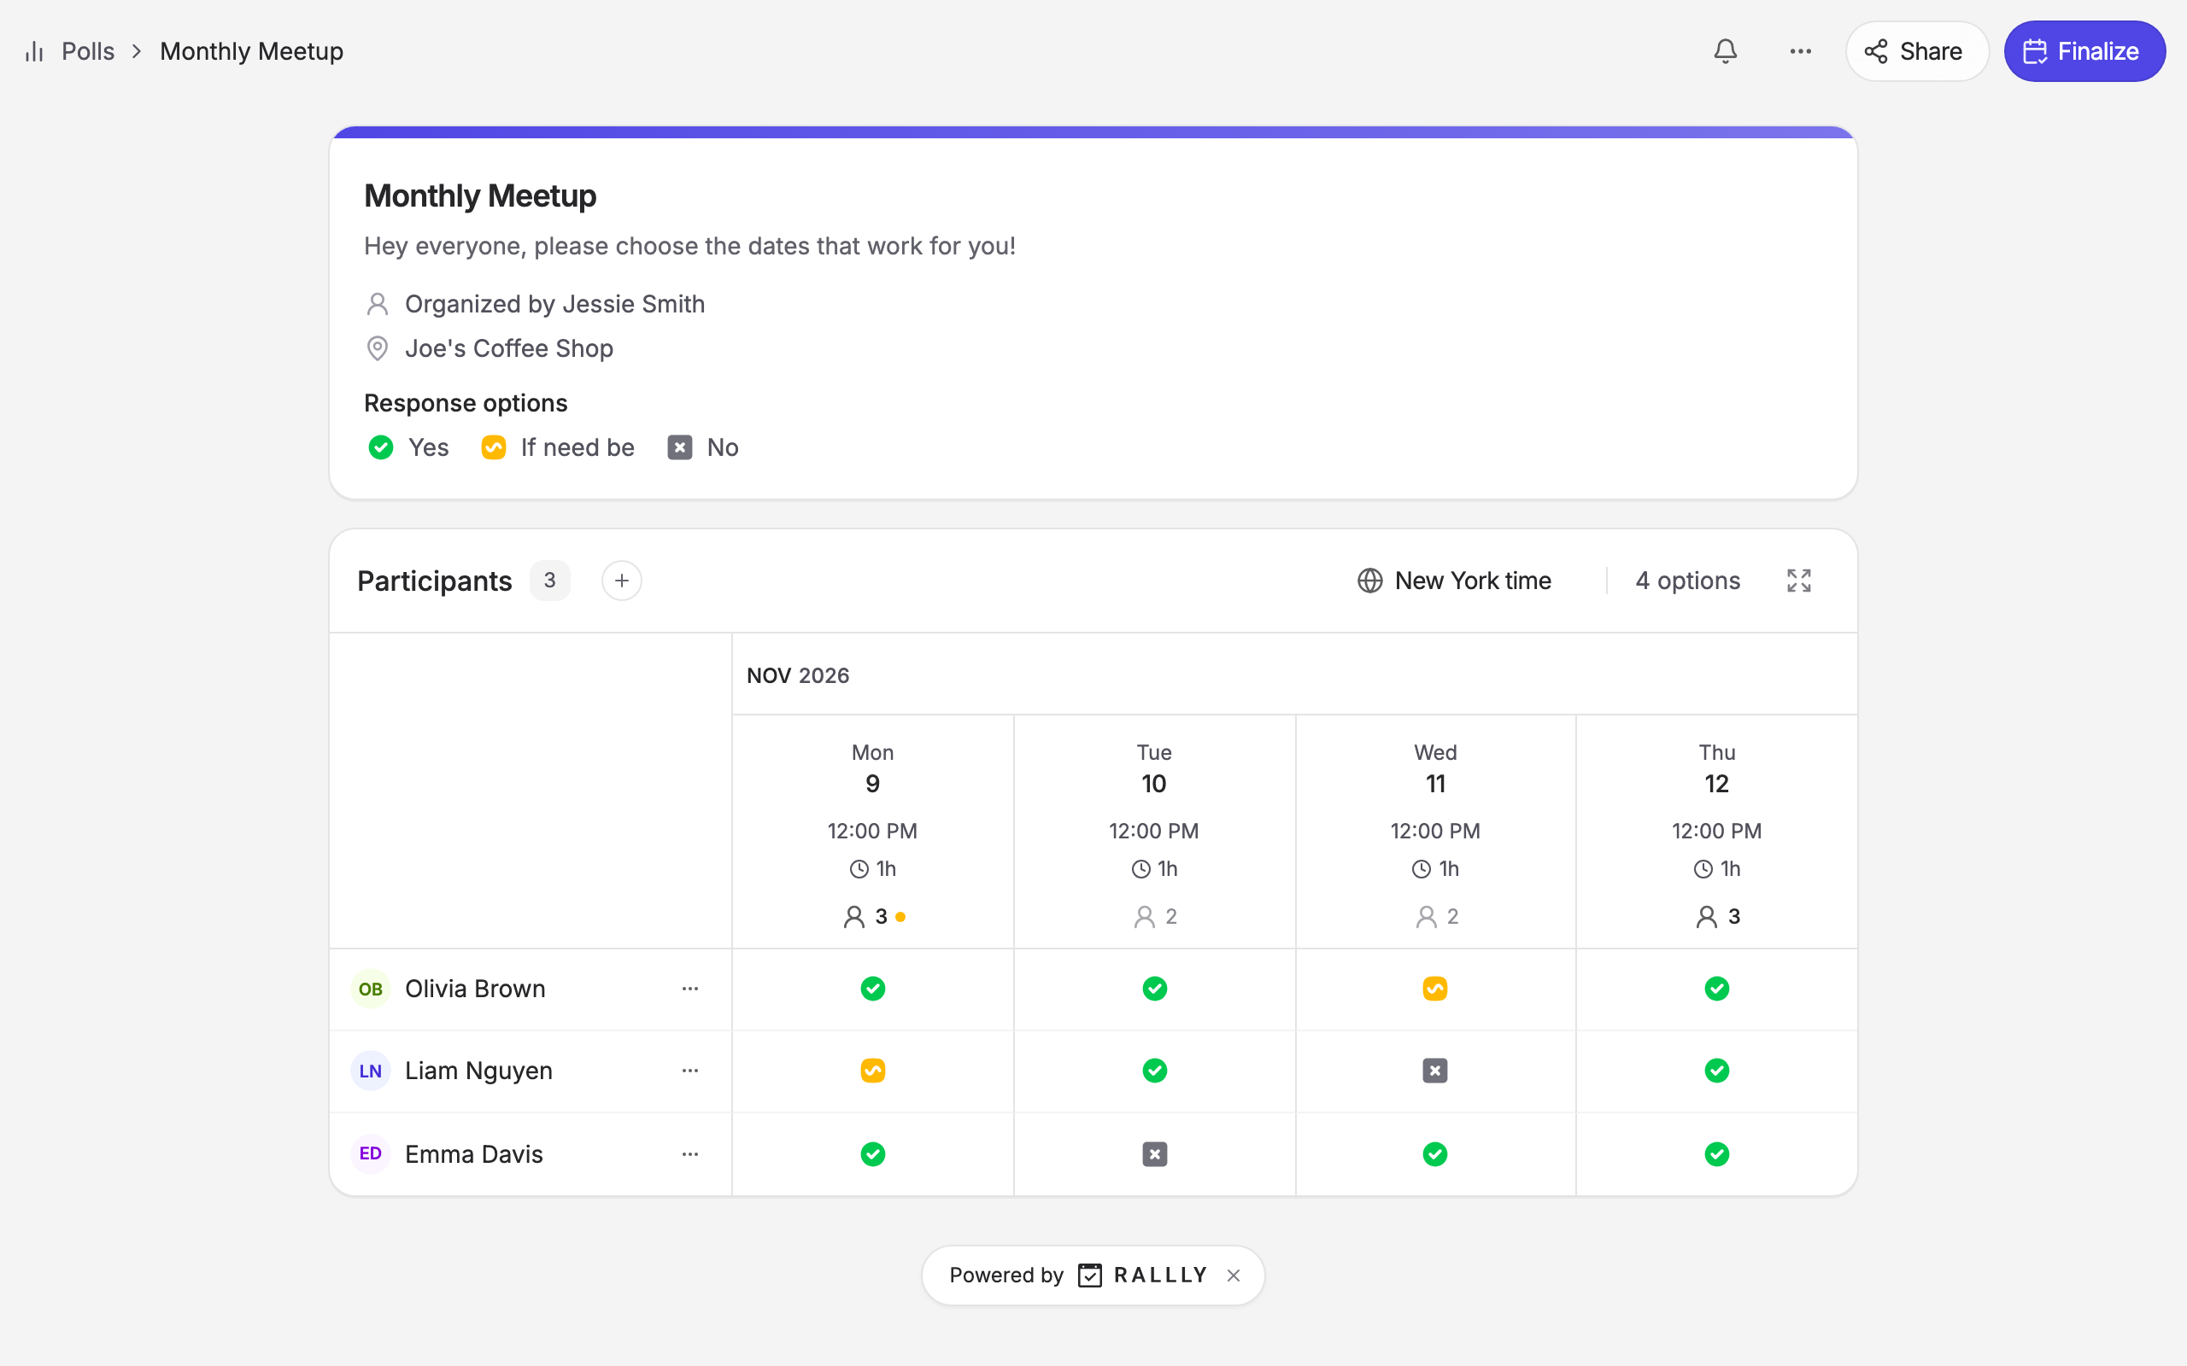Click Olivia Brown's if-need-be vote on Wed 11

tap(1435, 989)
